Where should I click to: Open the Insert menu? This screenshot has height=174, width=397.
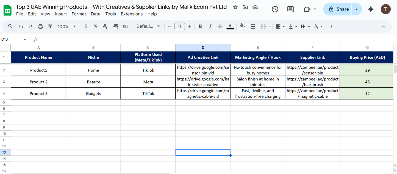[x=61, y=14]
